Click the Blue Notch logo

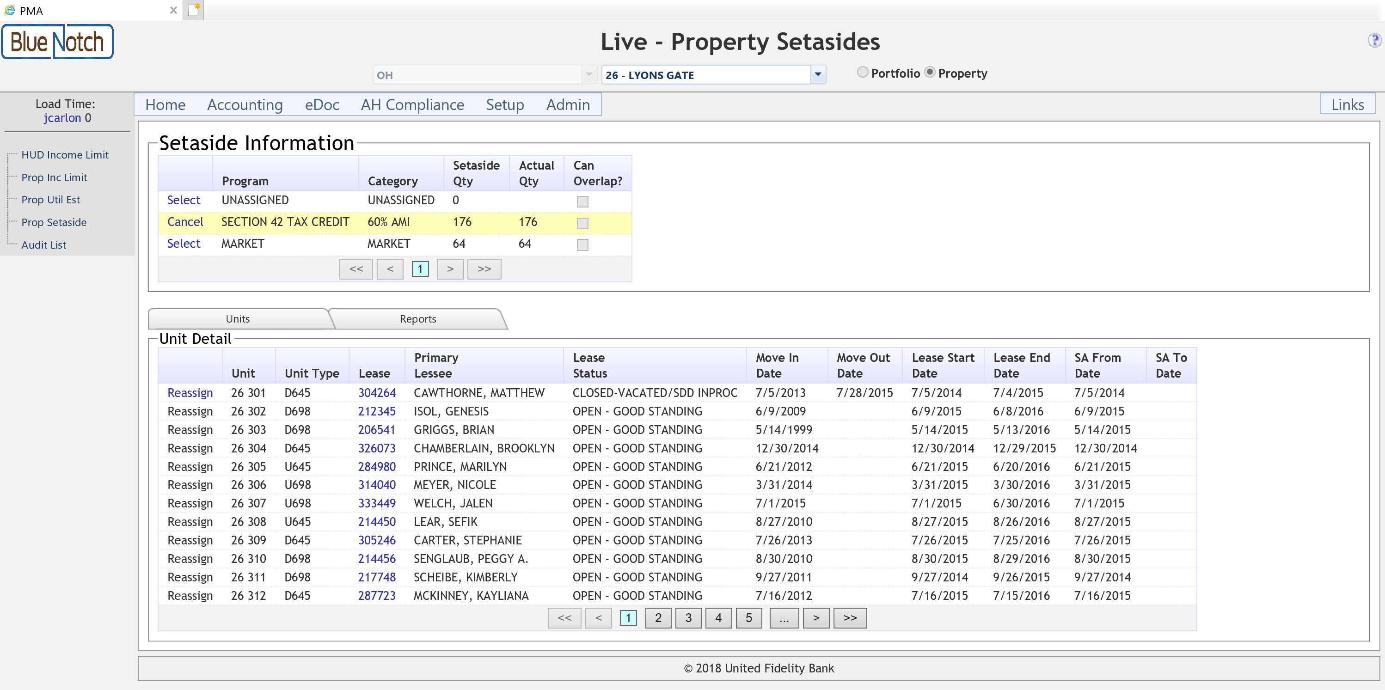[x=57, y=42]
